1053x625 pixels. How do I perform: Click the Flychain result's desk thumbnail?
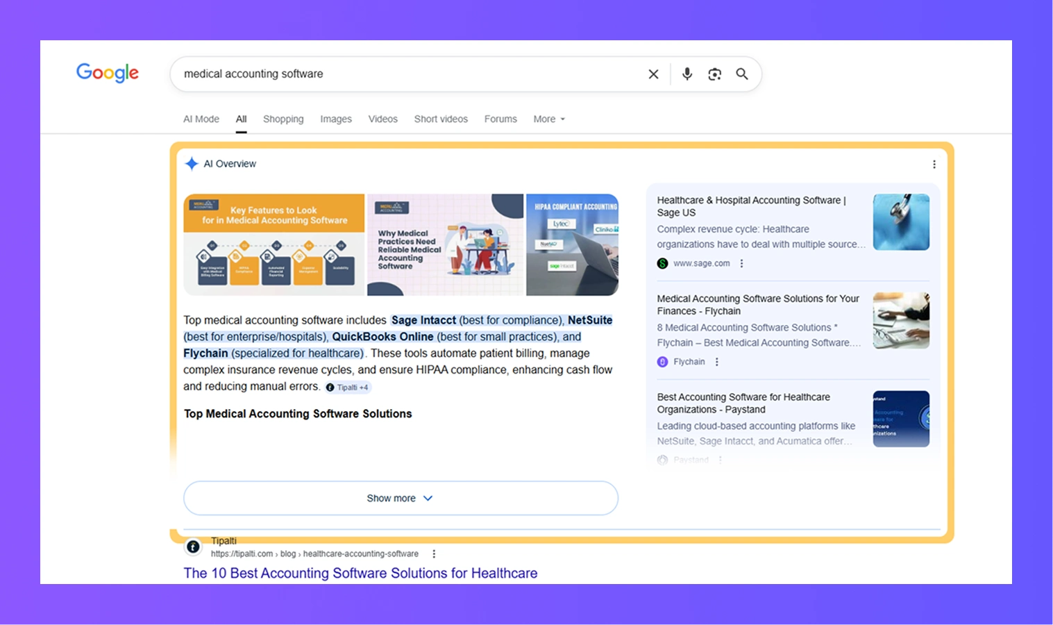[x=901, y=321]
